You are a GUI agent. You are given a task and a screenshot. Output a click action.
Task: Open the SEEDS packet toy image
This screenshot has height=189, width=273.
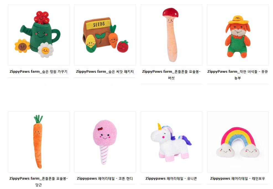click(x=105, y=35)
